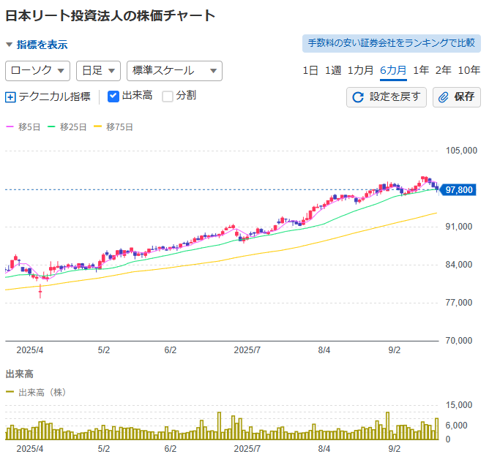The width and height of the screenshot is (489, 457).
Task: Enable the 分割 checkbox
Action: [168, 97]
